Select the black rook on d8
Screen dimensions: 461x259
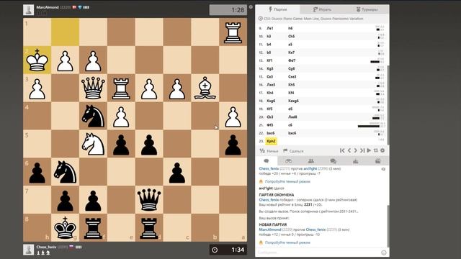149,227
